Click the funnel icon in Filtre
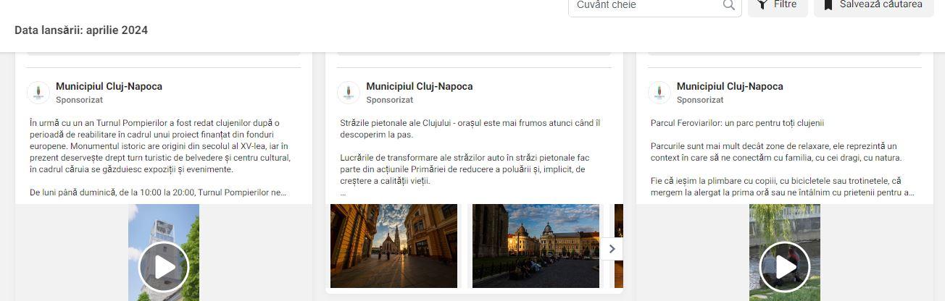The height and width of the screenshot is (301, 945). [762, 4]
